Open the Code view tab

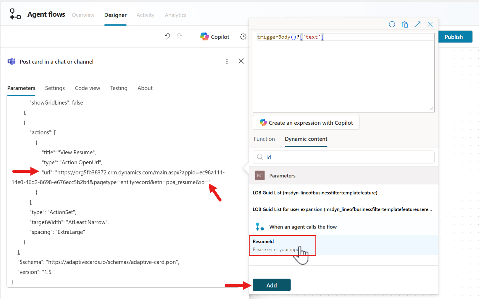click(87, 88)
